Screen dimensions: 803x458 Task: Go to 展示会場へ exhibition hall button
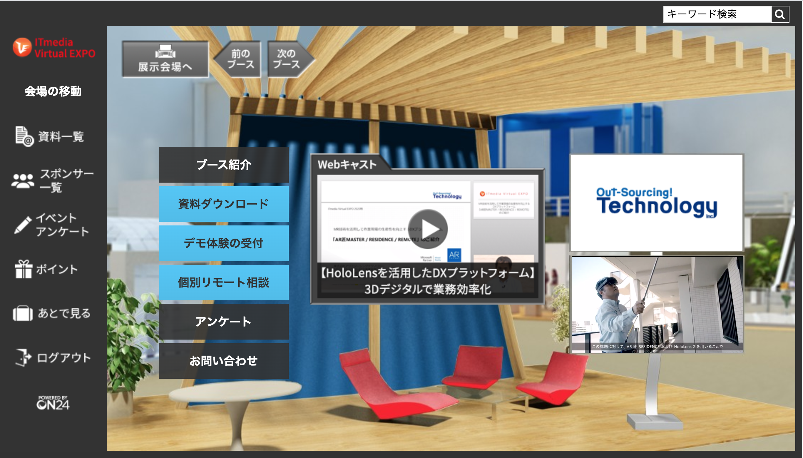tap(165, 60)
